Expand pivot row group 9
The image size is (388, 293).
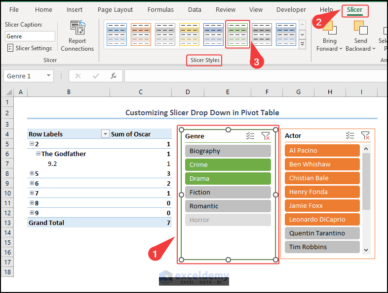coord(32,213)
